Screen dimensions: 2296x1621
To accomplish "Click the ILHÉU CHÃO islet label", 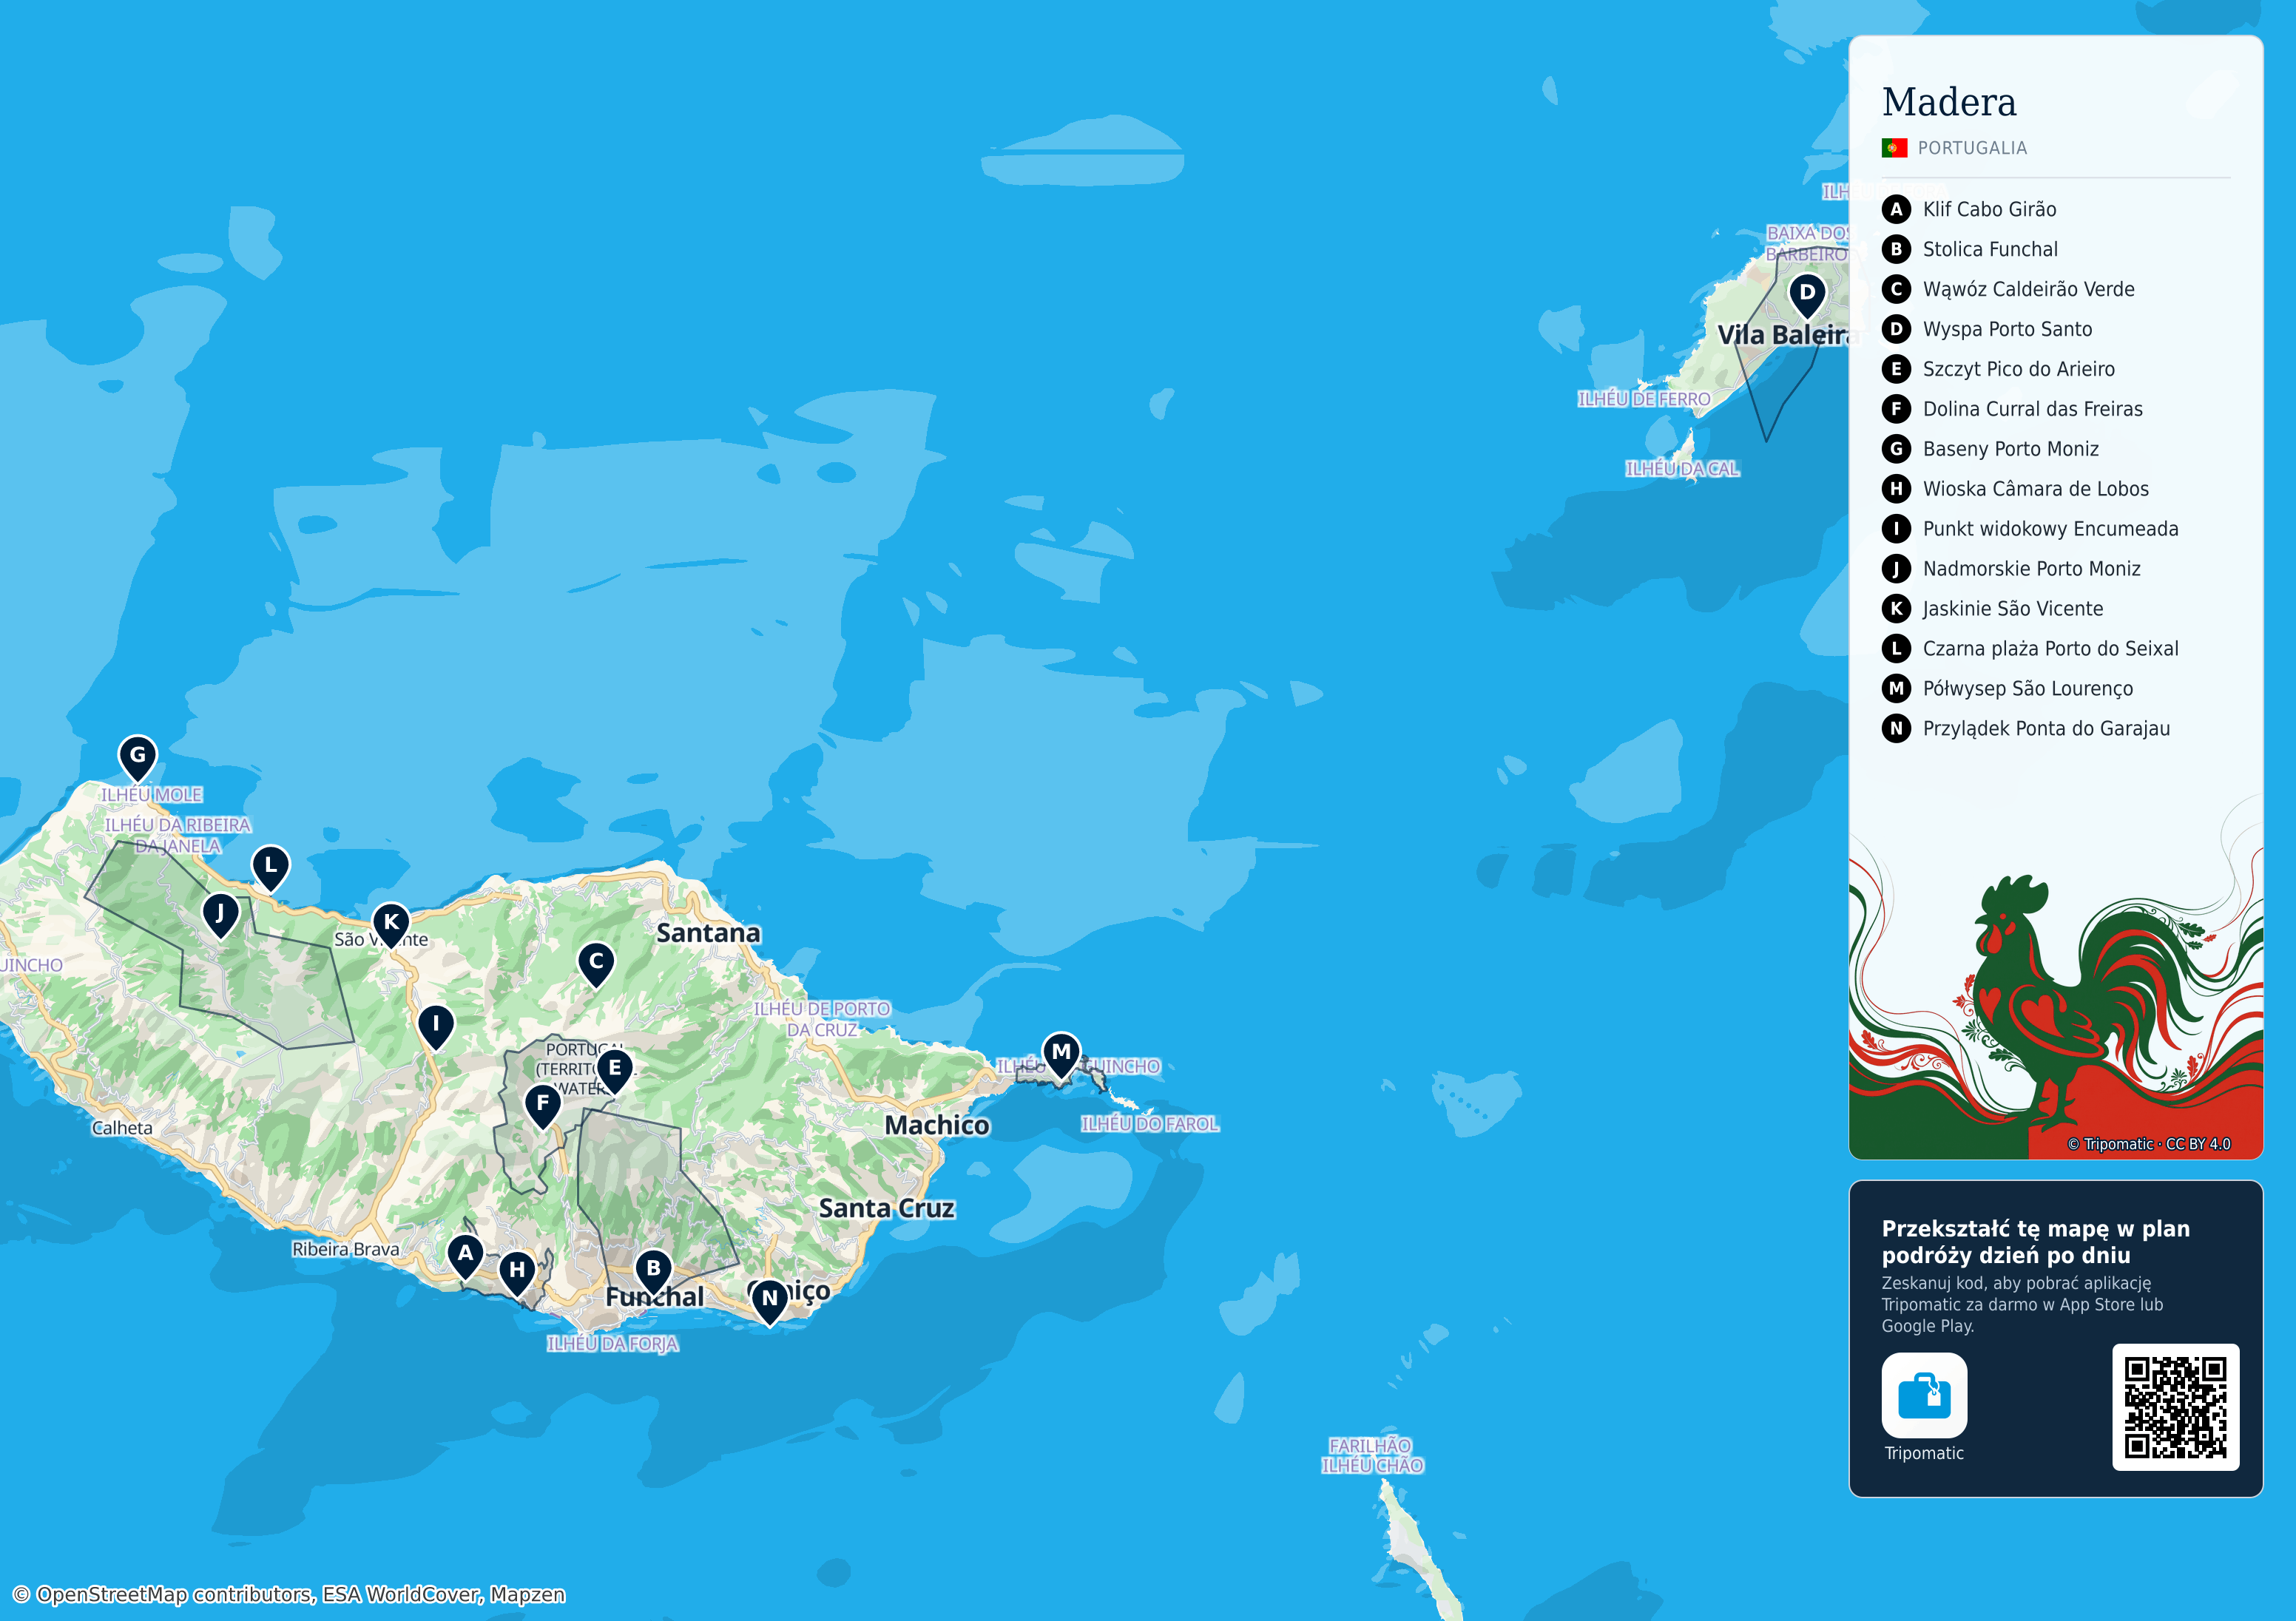I will click(x=1372, y=1466).
